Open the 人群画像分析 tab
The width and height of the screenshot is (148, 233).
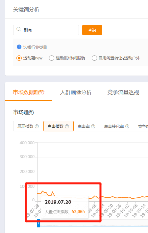(x=76, y=92)
